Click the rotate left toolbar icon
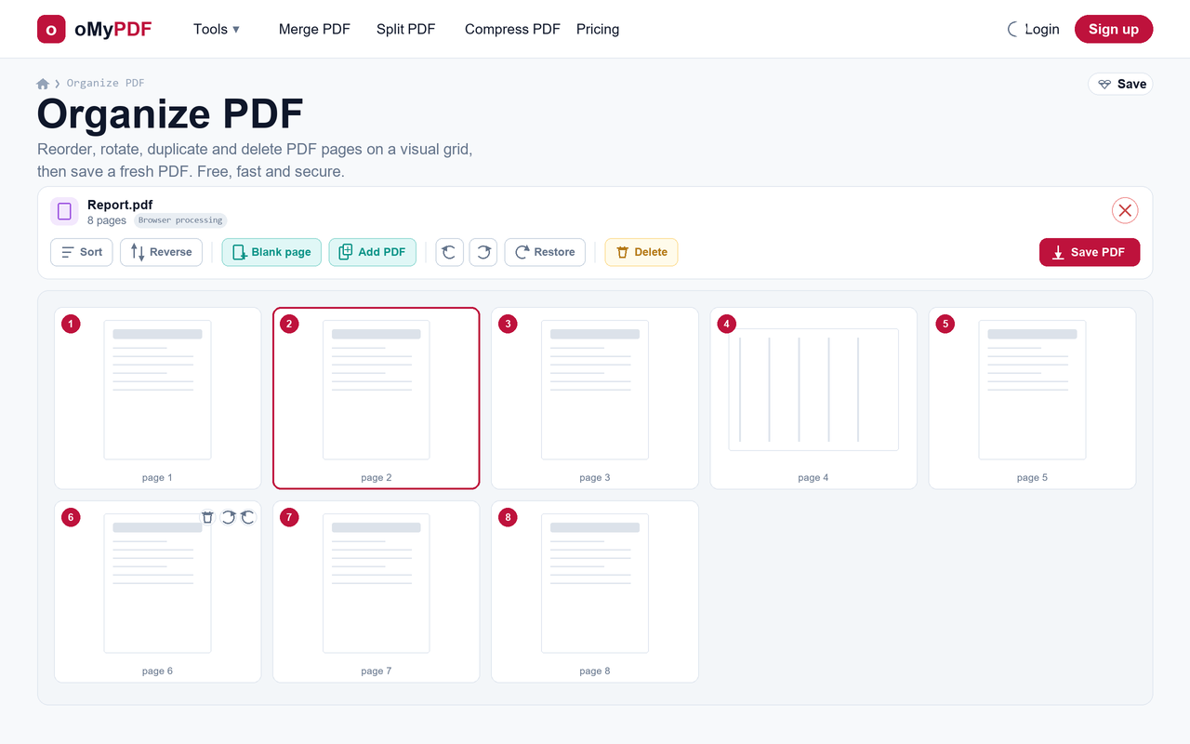Image resolution: width=1190 pixels, height=744 pixels. (450, 252)
